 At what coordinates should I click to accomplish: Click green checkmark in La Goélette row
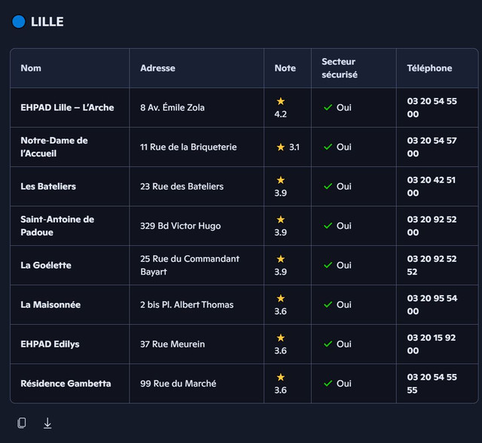pyautogui.click(x=328, y=265)
